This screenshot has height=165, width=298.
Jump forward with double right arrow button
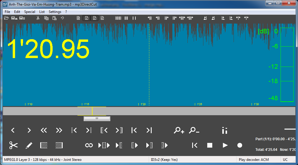(59, 130)
